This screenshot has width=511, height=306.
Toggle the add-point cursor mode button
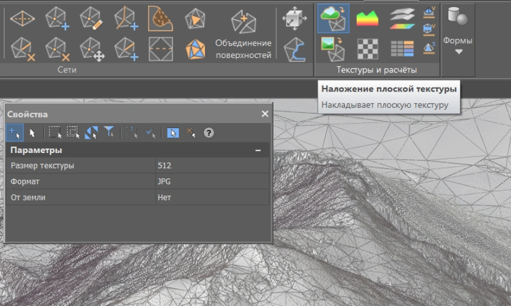pyautogui.click(x=15, y=133)
